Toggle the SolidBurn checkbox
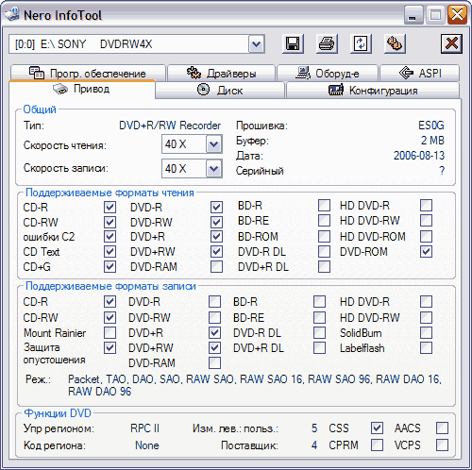The height and width of the screenshot is (470, 472). [x=426, y=333]
